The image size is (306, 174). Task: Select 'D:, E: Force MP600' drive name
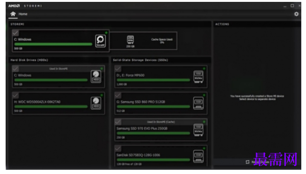(130, 75)
